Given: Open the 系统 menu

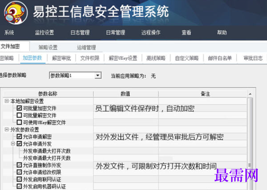Looking at the screenshot, I should (9, 32).
